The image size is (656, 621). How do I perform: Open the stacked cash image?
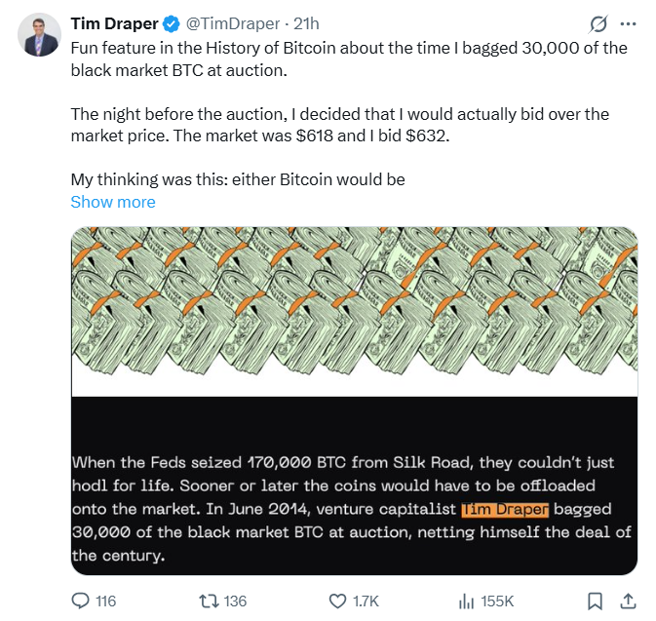(354, 310)
